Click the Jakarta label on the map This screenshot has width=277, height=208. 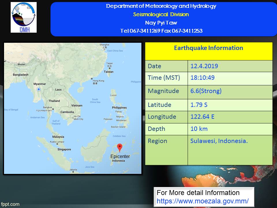pyautogui.click(x=73, y=170)
